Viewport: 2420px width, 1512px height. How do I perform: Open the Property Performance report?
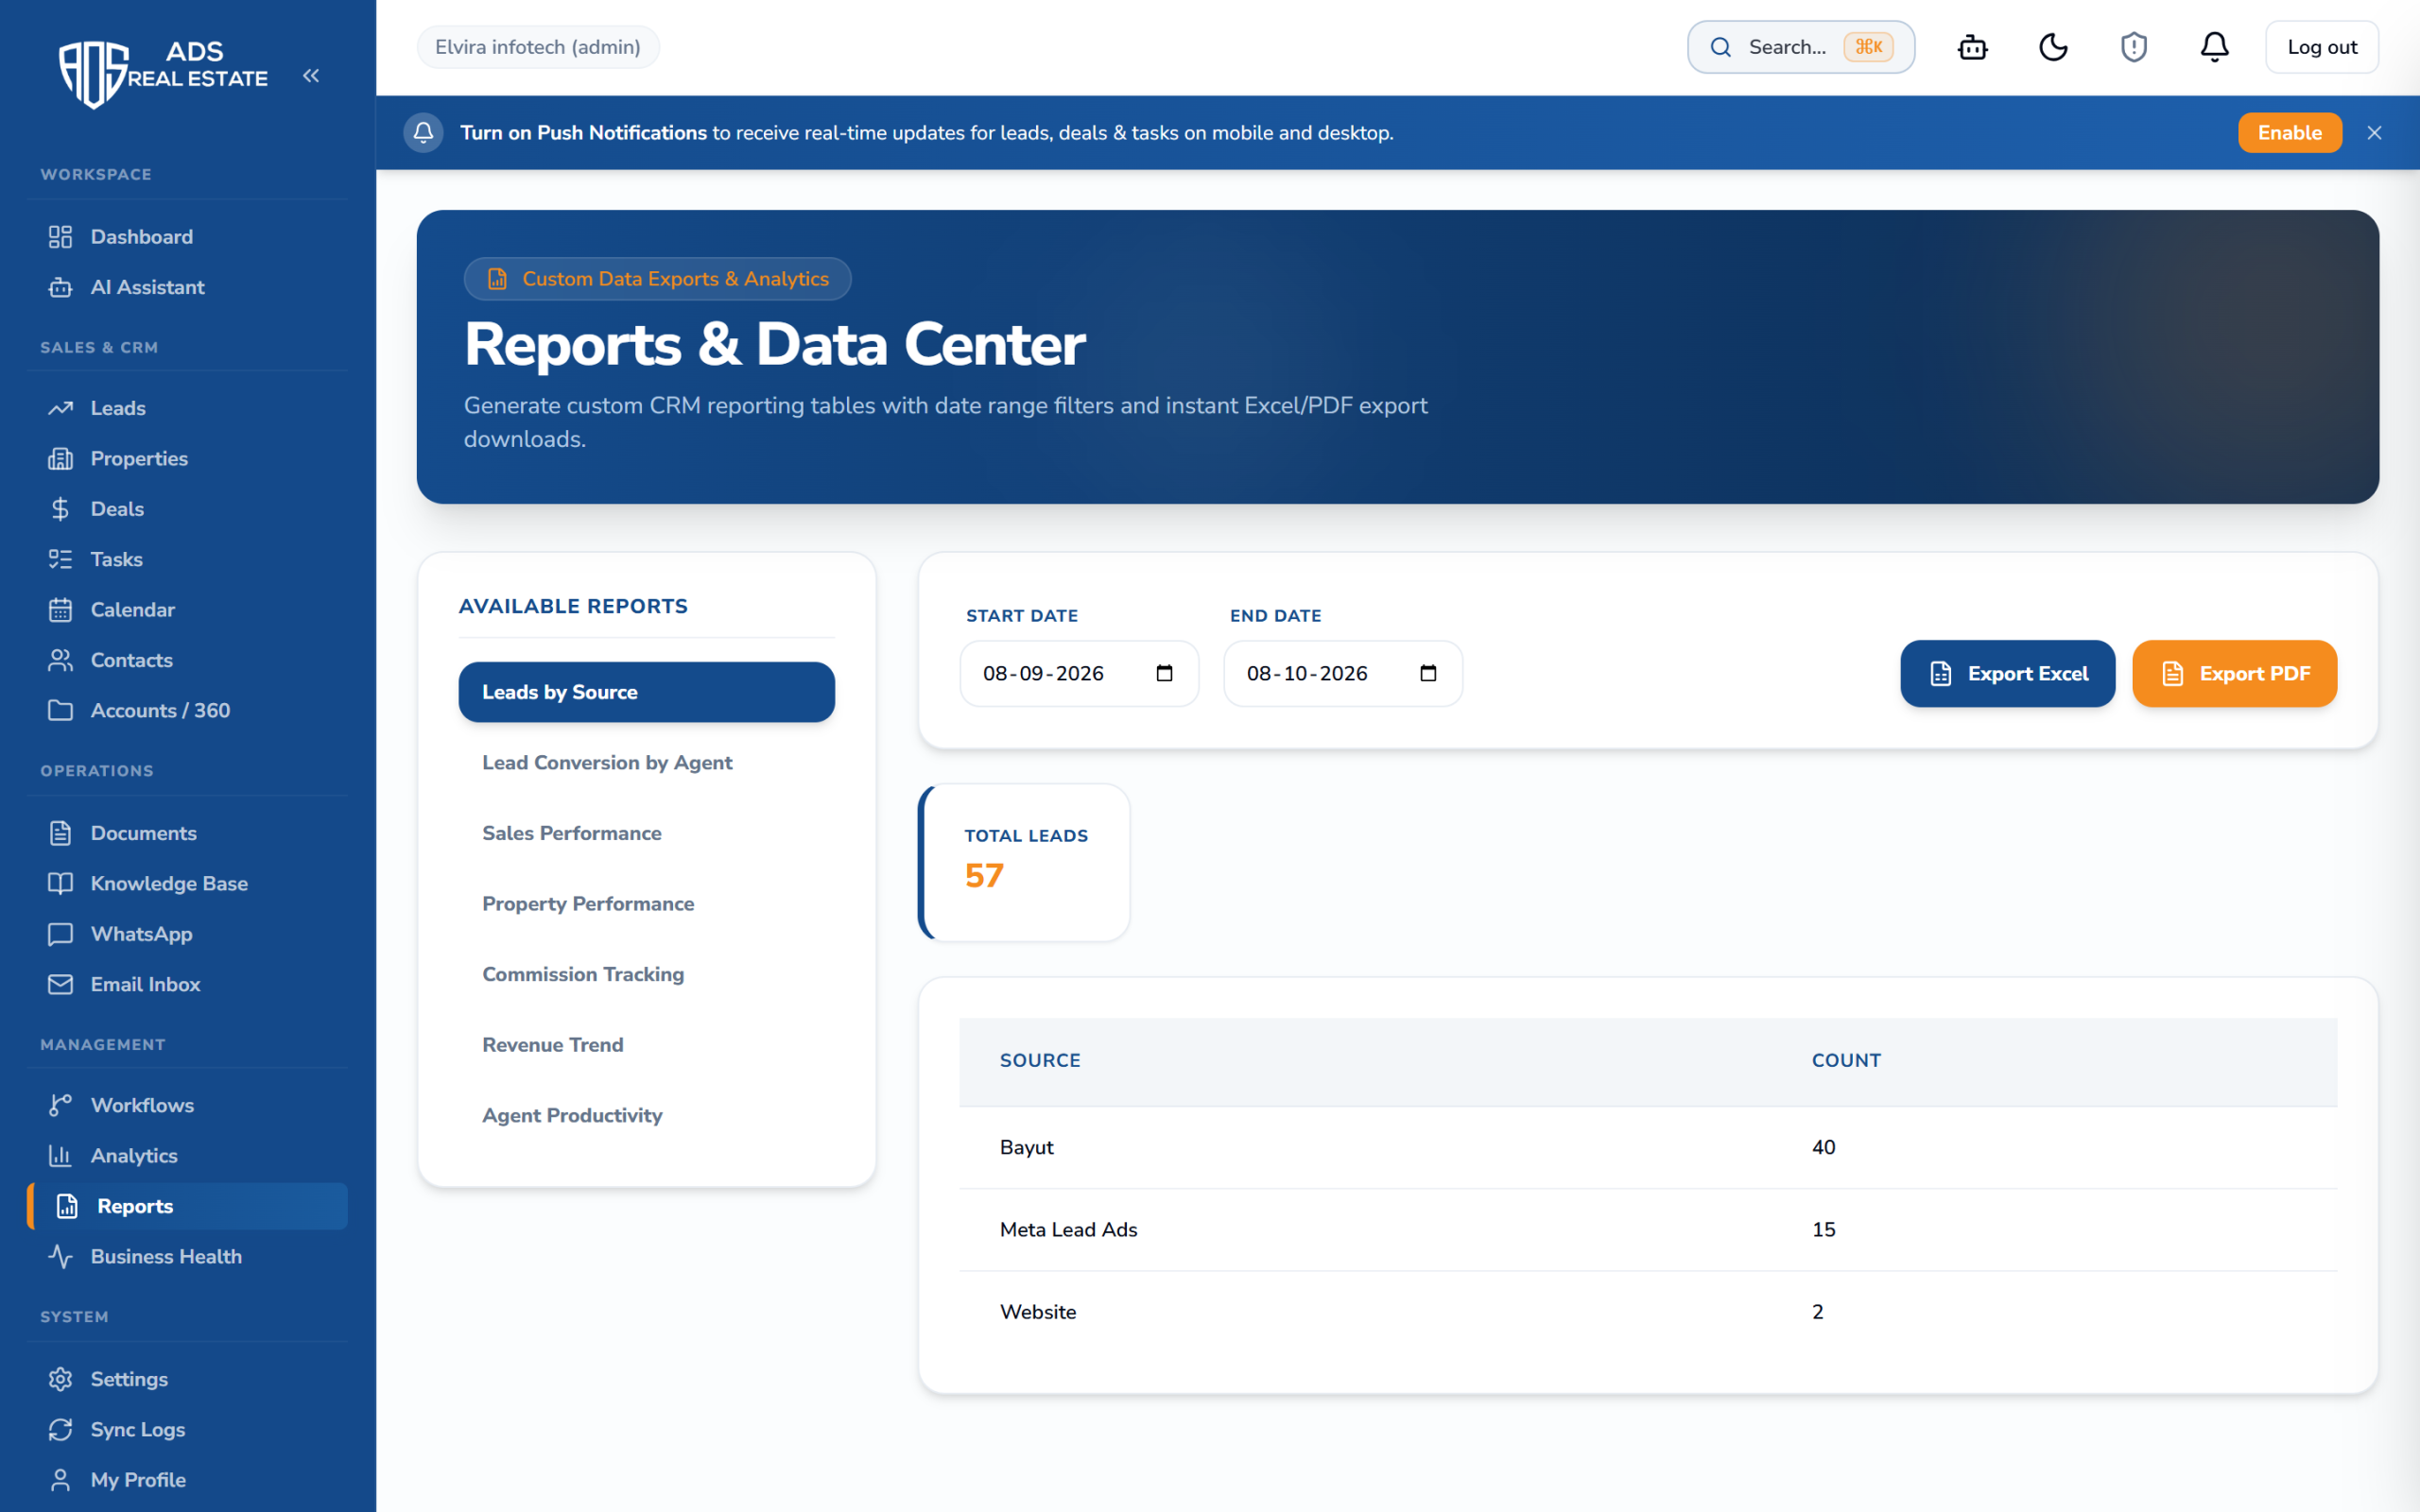tap(646, 904)
